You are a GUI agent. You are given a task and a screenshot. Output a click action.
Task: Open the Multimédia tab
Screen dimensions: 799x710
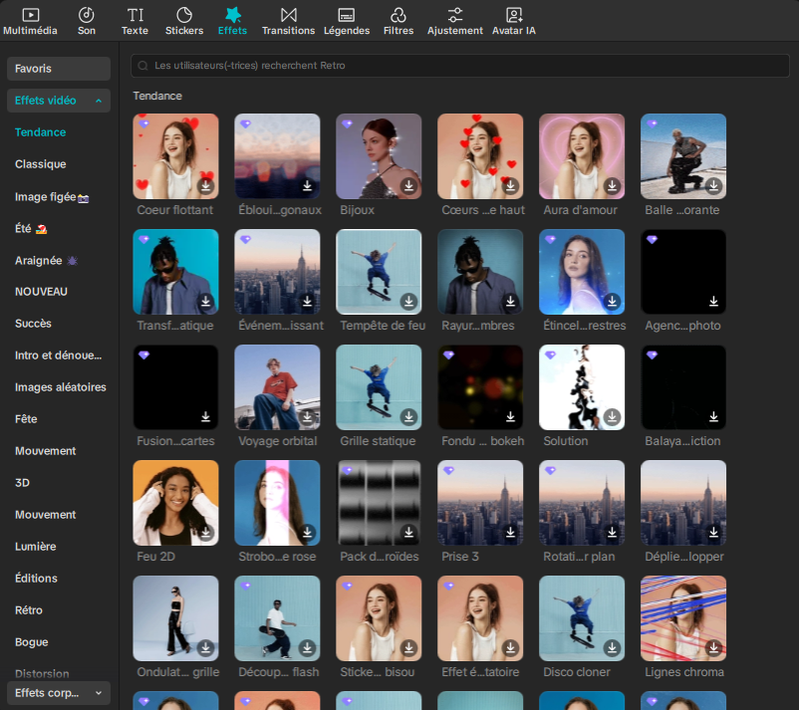(x=30, y=21)
